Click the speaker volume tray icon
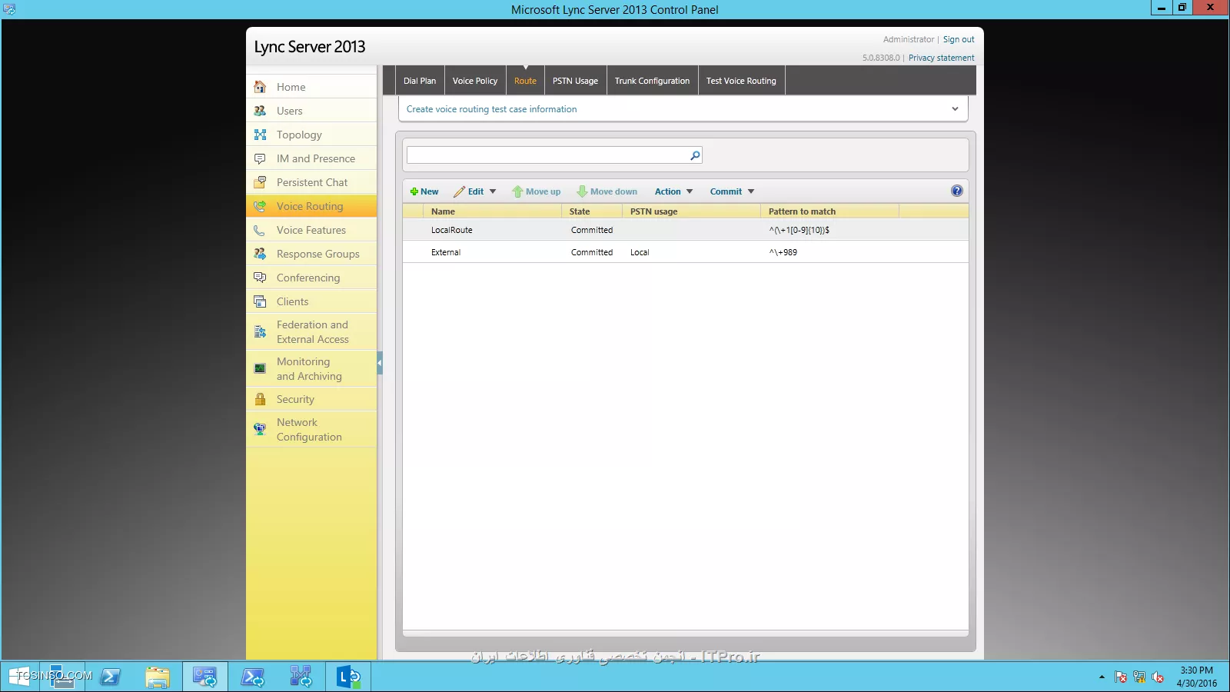1230x692 pixels. (1158, 677)
